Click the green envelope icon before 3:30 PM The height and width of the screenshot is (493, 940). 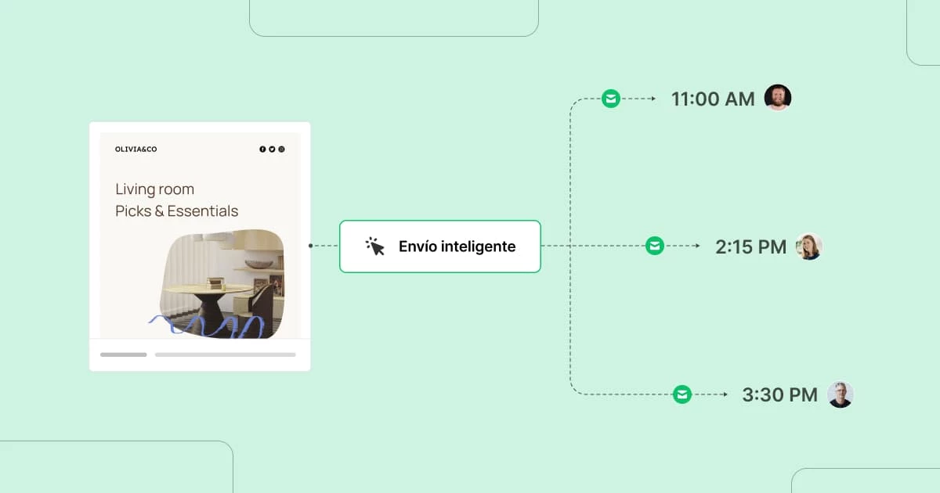pos(682,394)
